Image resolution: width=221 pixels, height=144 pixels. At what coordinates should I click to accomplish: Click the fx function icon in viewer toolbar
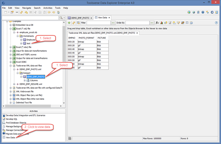pyautogui.click(x=157, y=23)
